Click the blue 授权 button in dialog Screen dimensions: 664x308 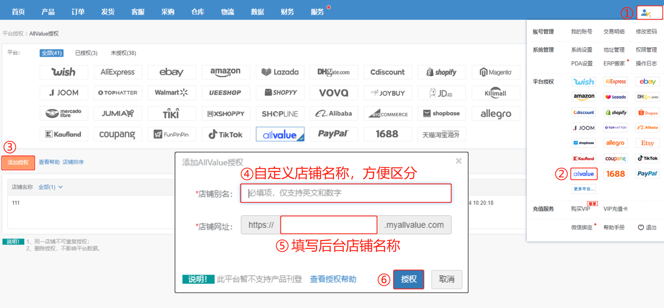(409, 279)
